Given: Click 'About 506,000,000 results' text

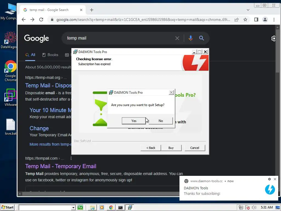Looking at the screenshot, I should (x=48, y=67).
